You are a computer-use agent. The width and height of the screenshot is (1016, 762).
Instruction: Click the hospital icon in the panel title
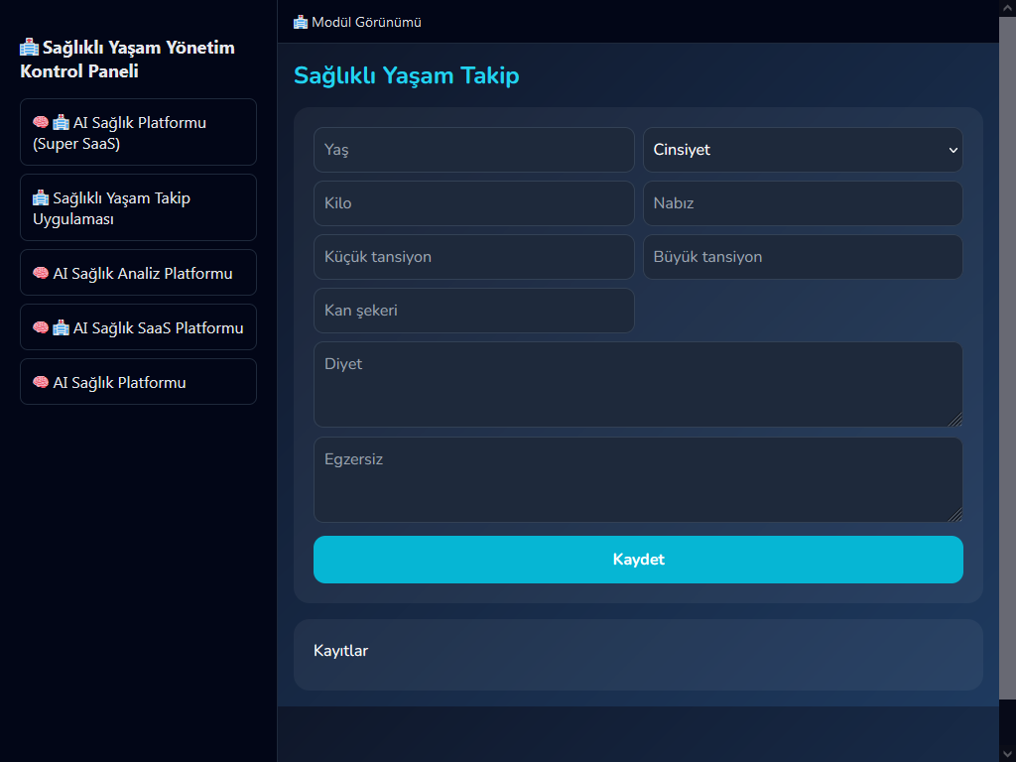click(28, 46)
